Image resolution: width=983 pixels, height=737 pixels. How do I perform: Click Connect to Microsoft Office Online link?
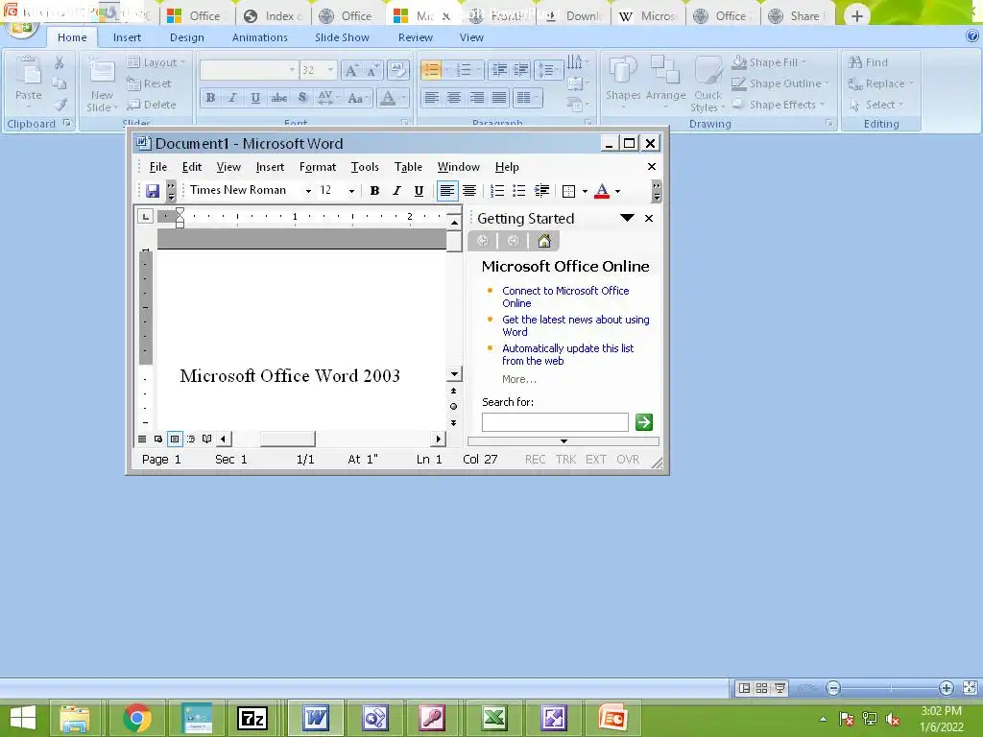click(565, 297)
